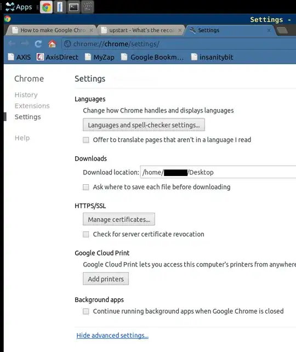
Task: Click the 'Settings' page heading text
Action: (x=90, y=79)
